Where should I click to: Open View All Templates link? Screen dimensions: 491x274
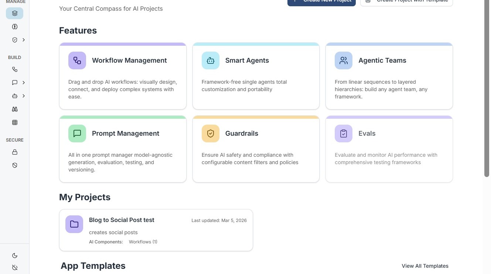tap(425, 266)
